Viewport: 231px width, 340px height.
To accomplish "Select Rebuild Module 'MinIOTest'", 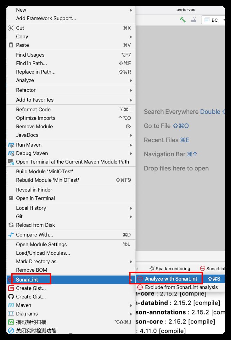I will [48, 180].
